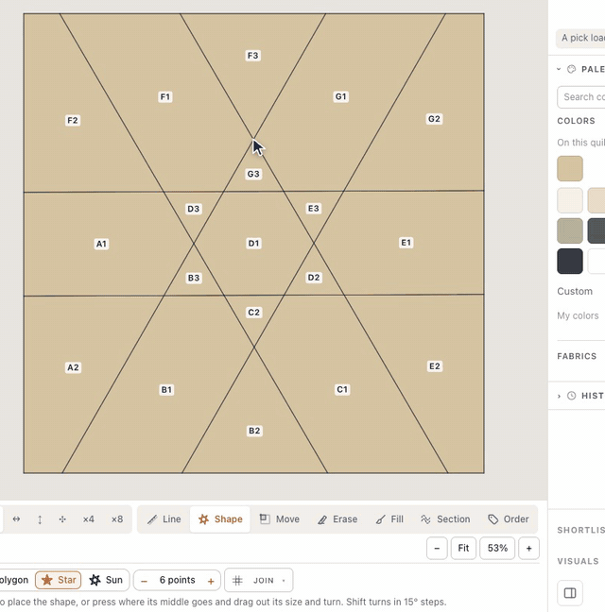The height and width of the screenshot is (612, 605).
Task: Pick the tan color used on this quilt
Action: click(570, 169)
